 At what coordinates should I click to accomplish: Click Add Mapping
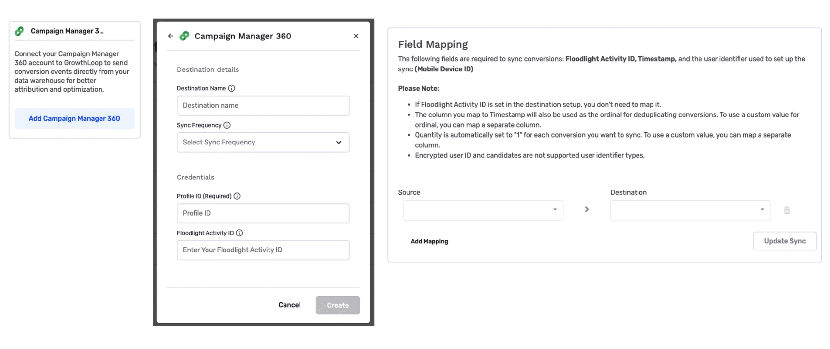pyautogui.click(x=429, y=241)
